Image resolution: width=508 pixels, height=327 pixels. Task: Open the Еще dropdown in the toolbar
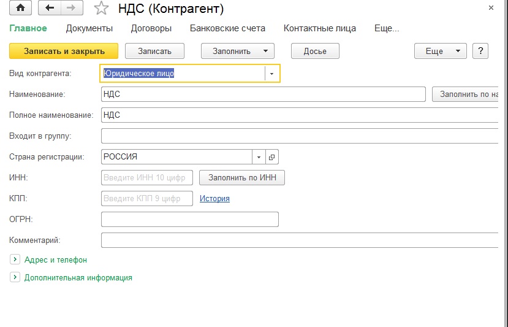(x=440, y=51)
